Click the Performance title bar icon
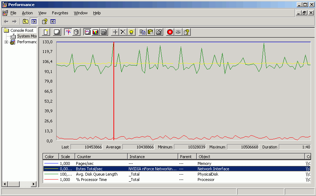316x196 pixels. click(4, 5)
